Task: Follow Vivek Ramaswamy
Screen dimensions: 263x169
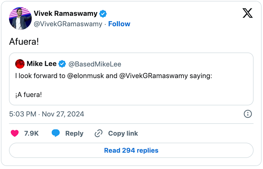Action: coord(119,24)
